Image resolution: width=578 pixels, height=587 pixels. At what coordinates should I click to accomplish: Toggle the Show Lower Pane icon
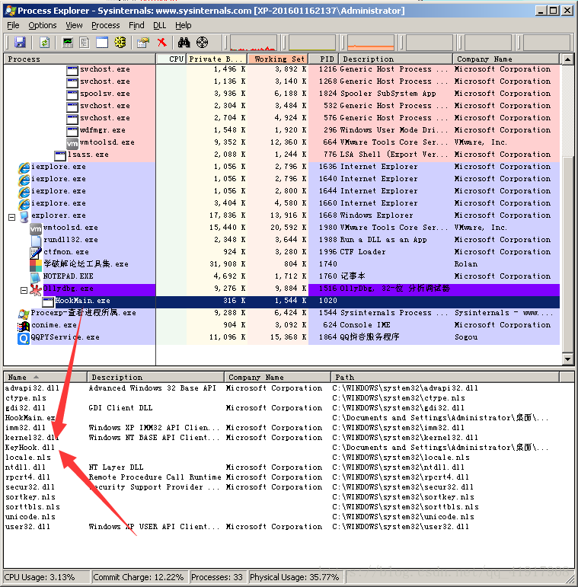(x=102, y=43)
